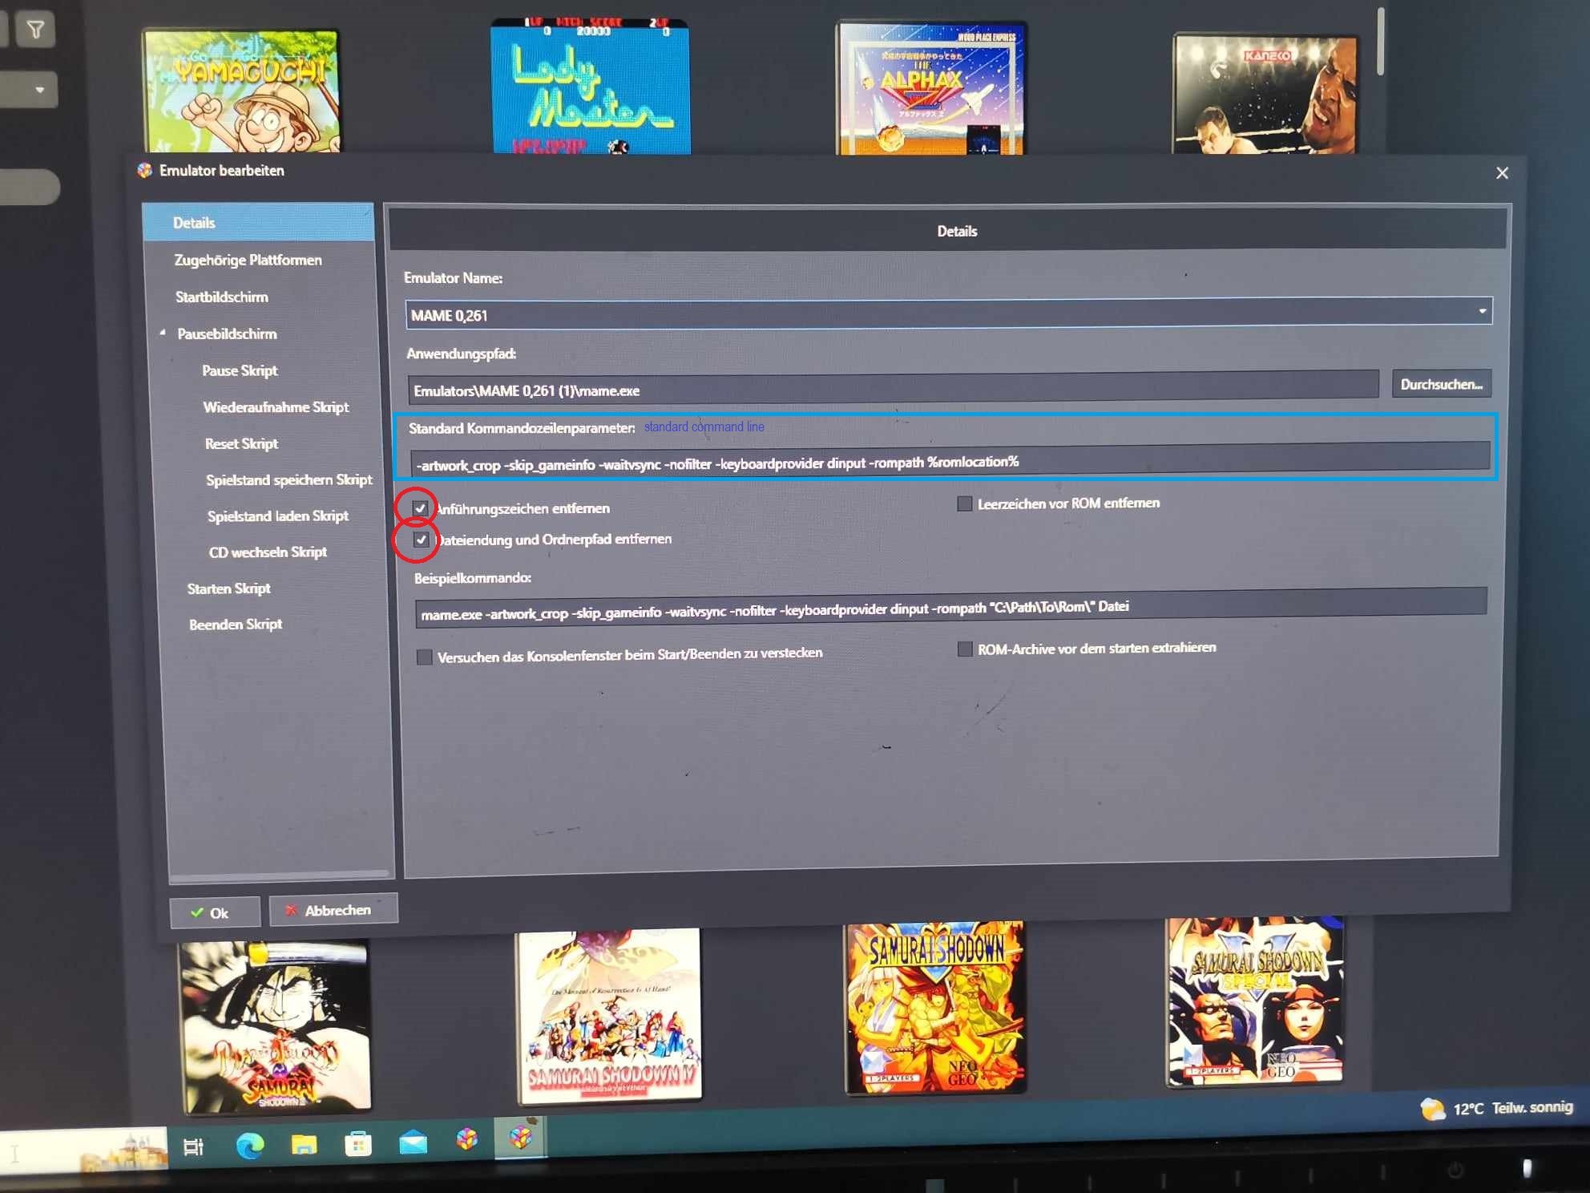This screenshot has width=1590, height=1193.
Task: Click the Standard Kommandozeilenparameter field
Action: 950,459
